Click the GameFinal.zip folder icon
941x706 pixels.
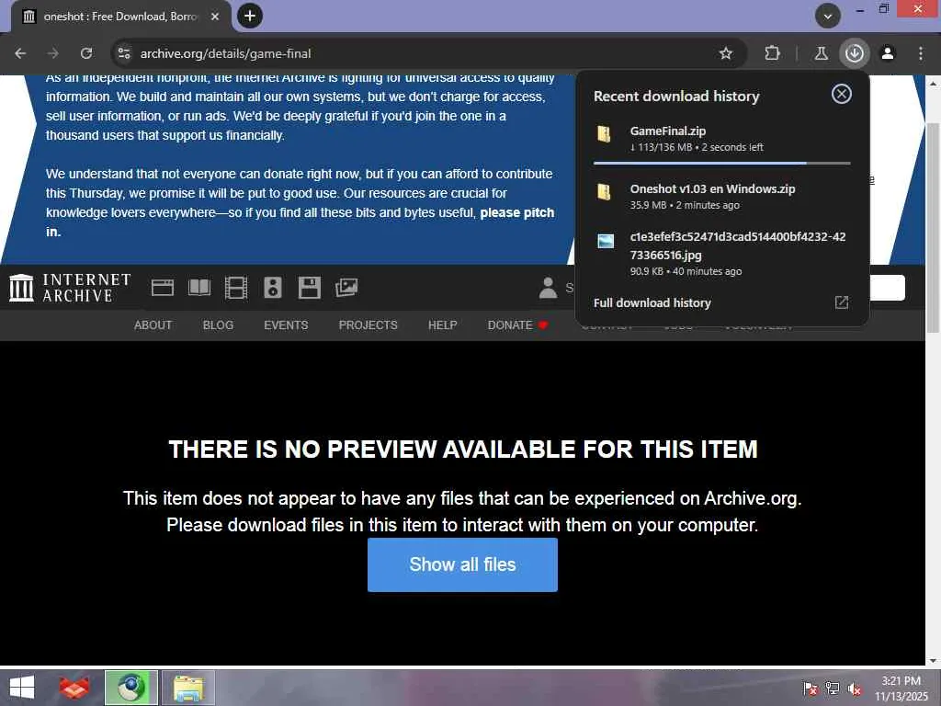(x=605, y=133)
